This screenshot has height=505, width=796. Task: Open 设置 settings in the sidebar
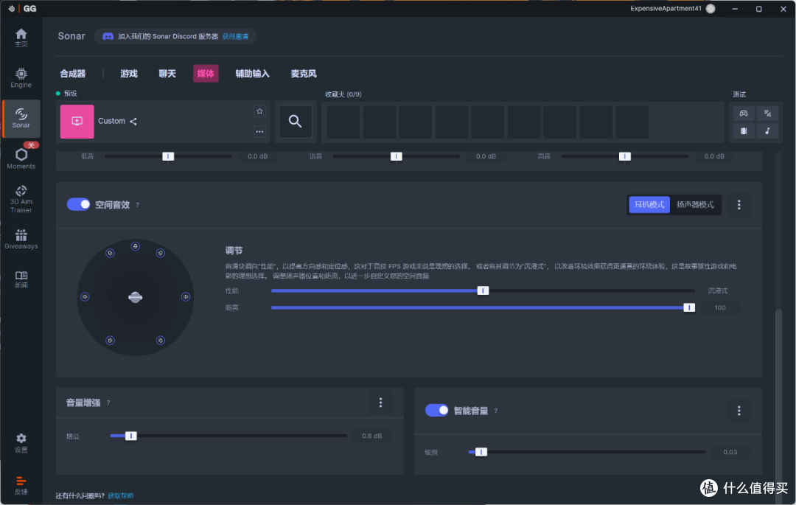point(21,442)
